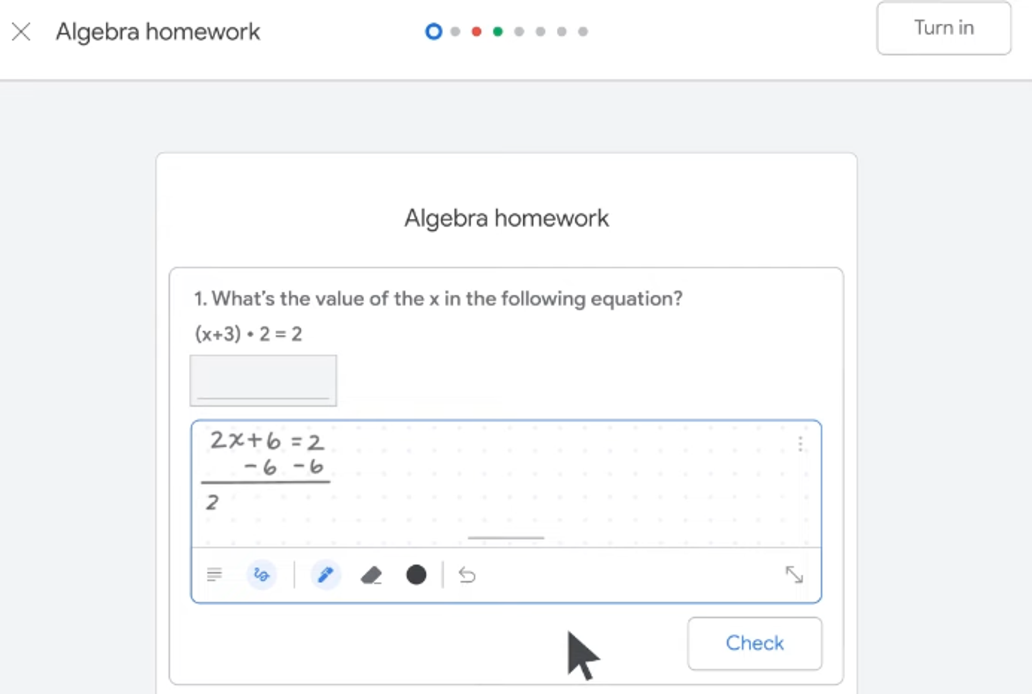Click the Check answer button
The image size is (1032, 694).
(x=754, y=643)
